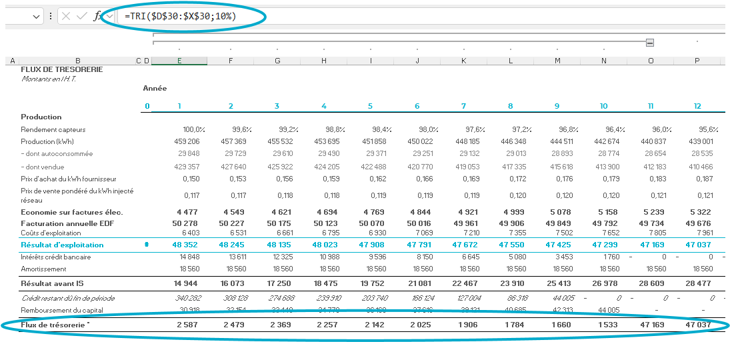Select cell with value 14 944

click(185, 283)
